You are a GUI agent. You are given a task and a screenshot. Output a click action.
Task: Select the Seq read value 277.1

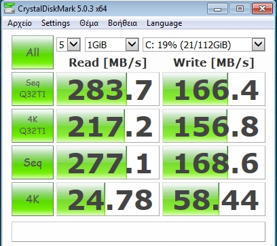(108, 162)
